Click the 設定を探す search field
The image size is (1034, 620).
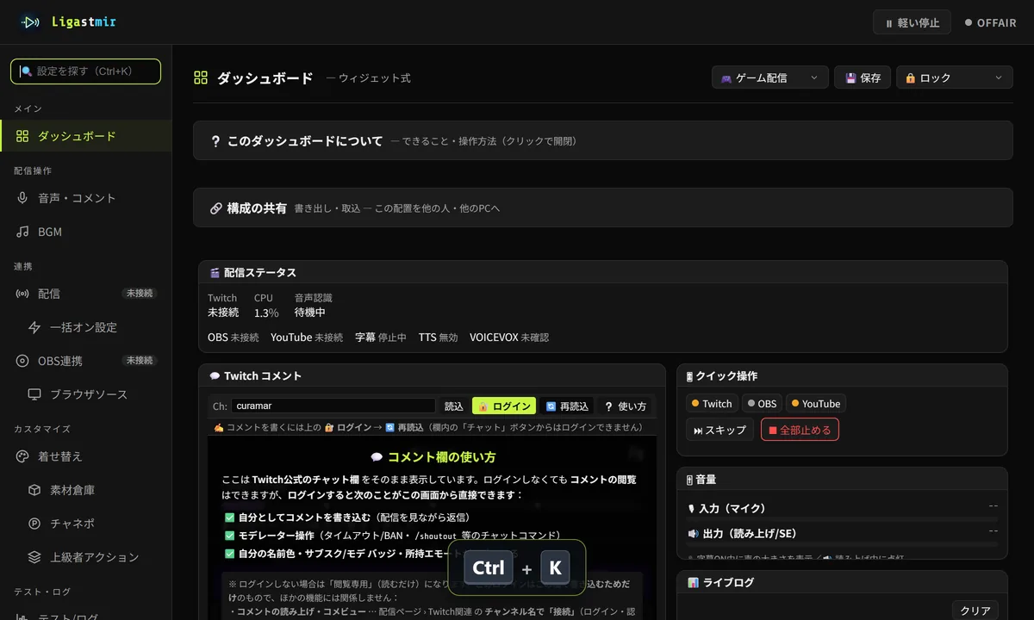tap(85, 71)
